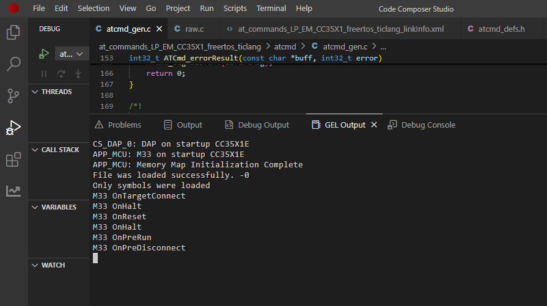Close the atcmd_gen.c editor tab
This screenshot has width=547, height=306.
tap(160, 29)
